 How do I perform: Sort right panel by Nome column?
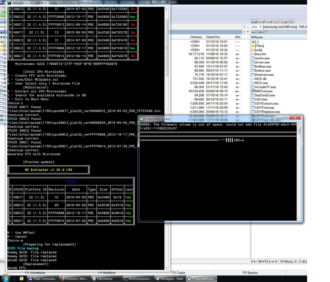coord(279,37)
